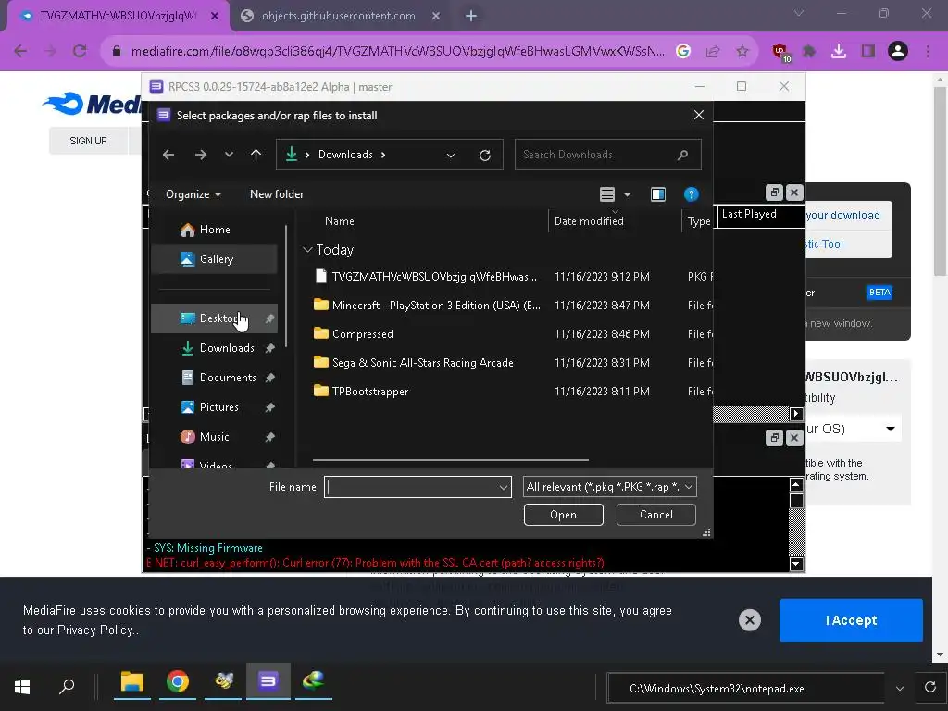
Task: Open the Chrome extensions puzzle icon
Action: point(809,52)
